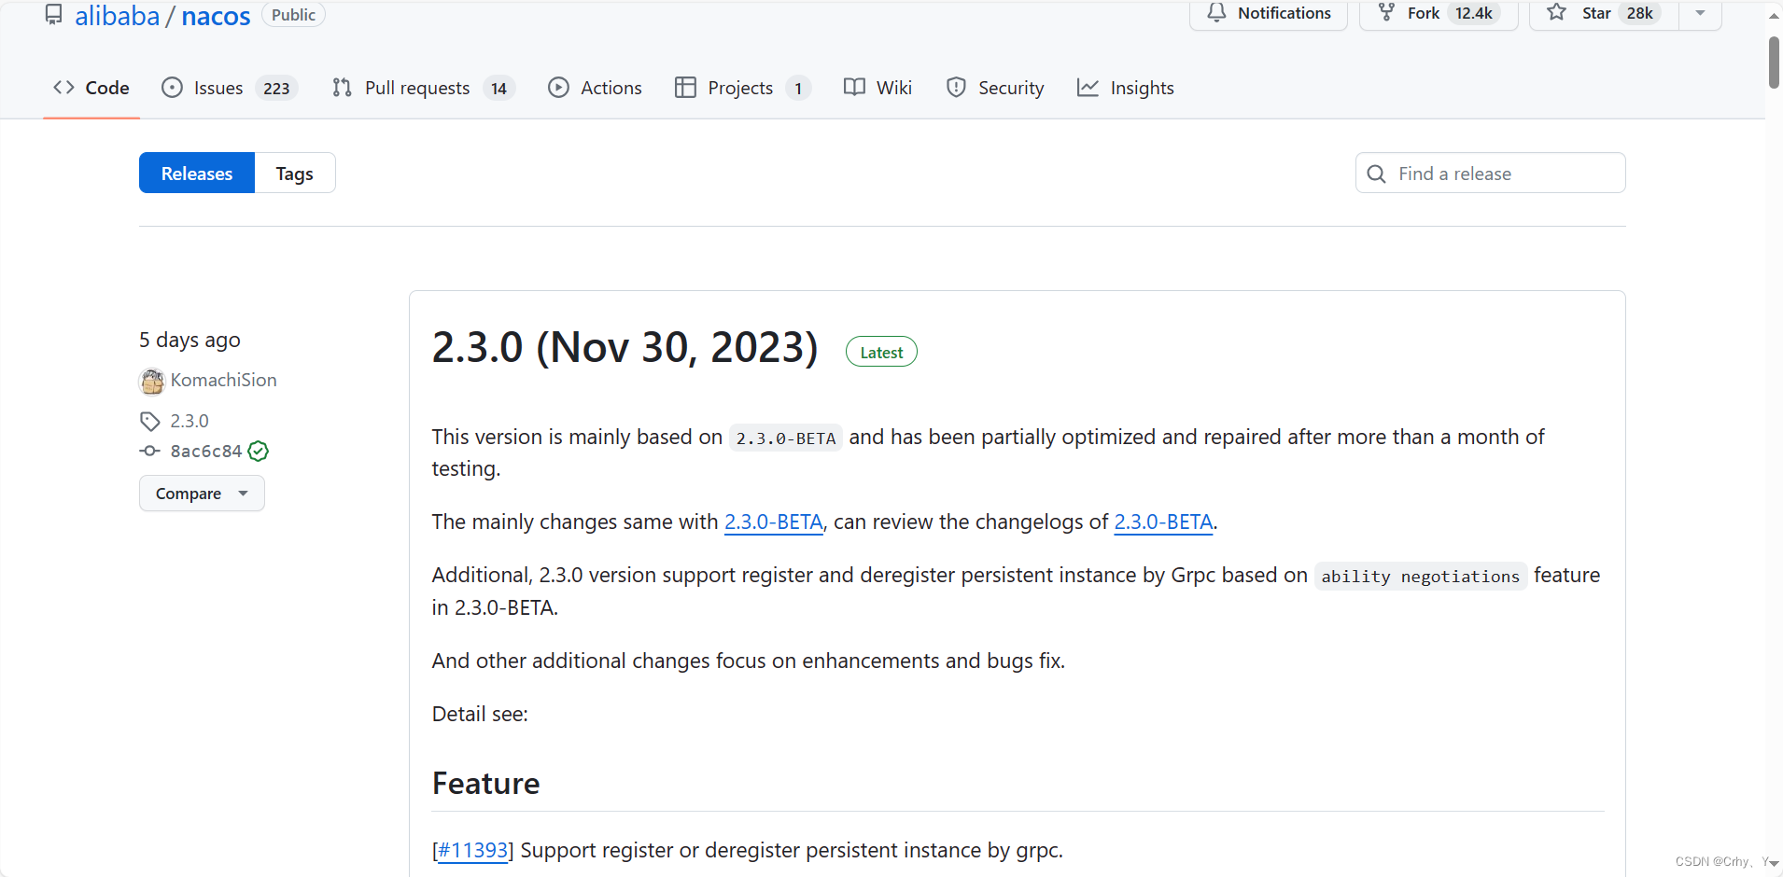The height and width of the screenshot is (877, 1783).
Task: Click the search magnifier icon
Action: click(1376, 174)
